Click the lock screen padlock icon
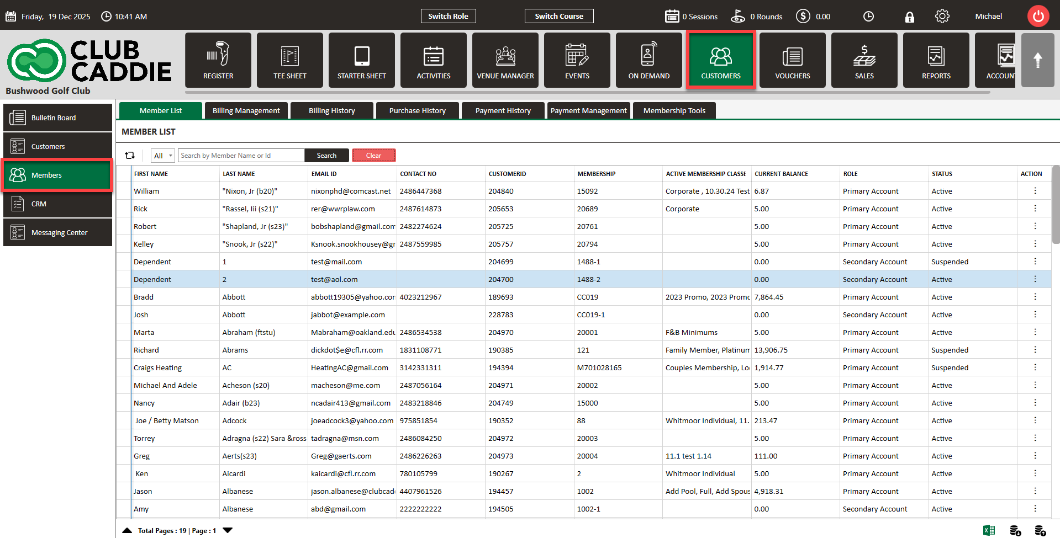Screen dimensions: 1060x538 pyautogui.click(x=909, y=17)
